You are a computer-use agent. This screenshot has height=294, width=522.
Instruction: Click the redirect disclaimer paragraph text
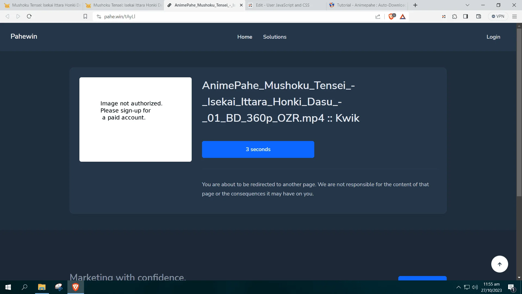[x=315, y=189]
